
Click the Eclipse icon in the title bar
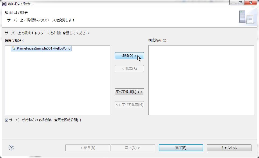coord(4,4)
